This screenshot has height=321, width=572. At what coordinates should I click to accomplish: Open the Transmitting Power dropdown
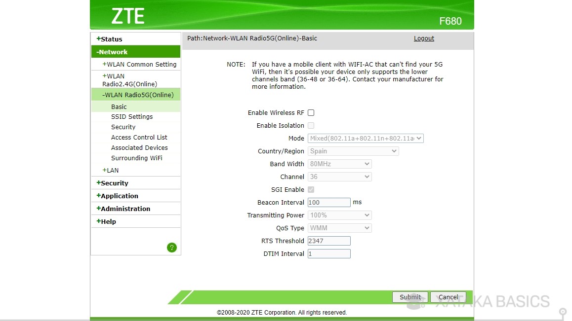(x=339, y=215)
